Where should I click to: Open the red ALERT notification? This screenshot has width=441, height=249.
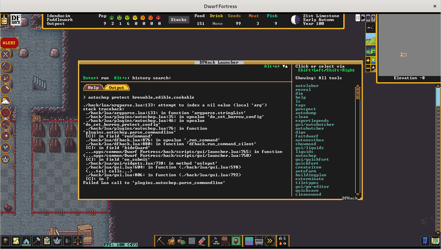[x=9, y=43]
